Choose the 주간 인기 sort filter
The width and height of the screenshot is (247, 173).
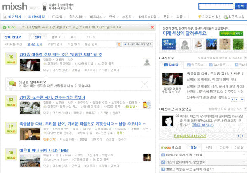coord(73,44)
